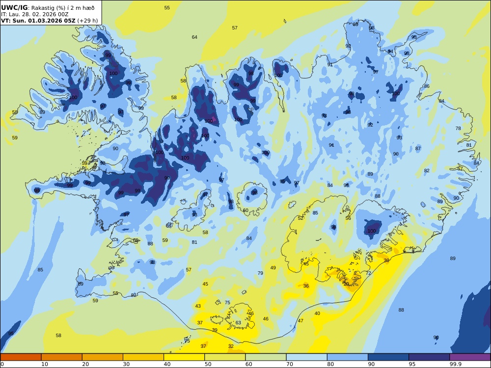Viewport: 491px width, 368px height.
Task: Click the '47' value by the southern coast
Action: coord(300,321)
